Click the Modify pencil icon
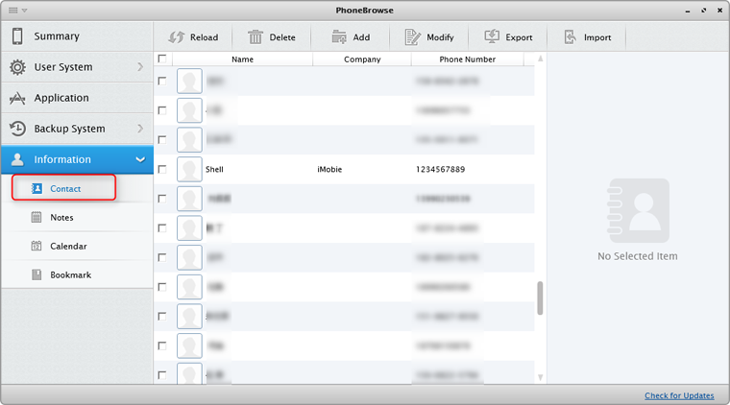The width and height of the screenshot is (730, 405). point(413,37)
